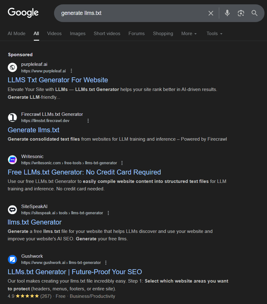Open three-dot menu for SiteSpeakAI result

click(x=108, y=213)
